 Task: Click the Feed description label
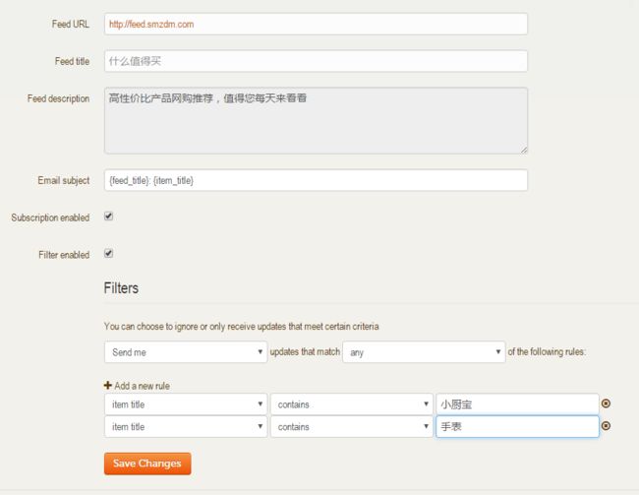click(x=58, y=98)
